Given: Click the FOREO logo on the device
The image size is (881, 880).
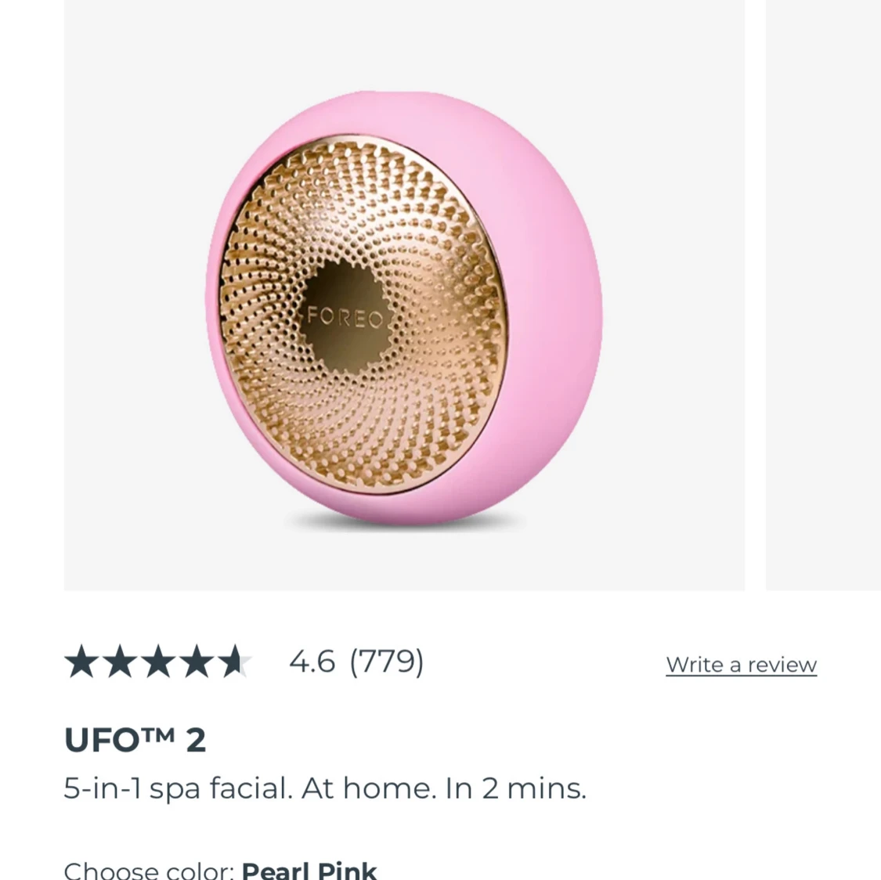Looking at the screenshot, I should pos(345,317).
